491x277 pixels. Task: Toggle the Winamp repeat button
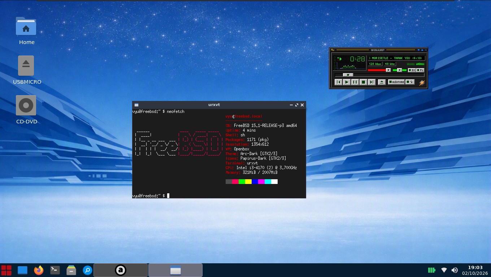point(410,82)
